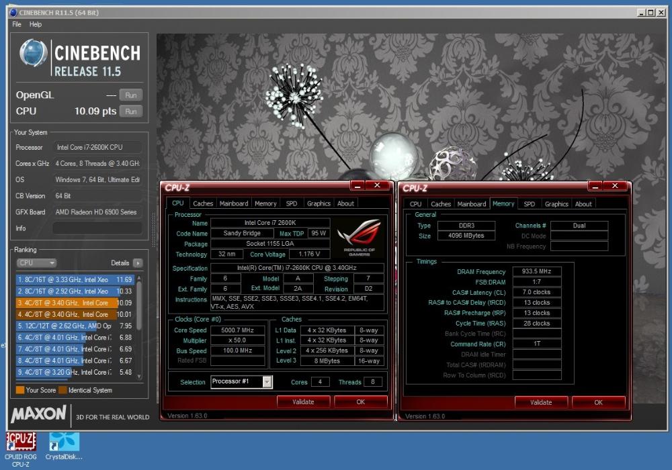Image resolution: width=672 pixels, height=470 pixels.
Task: Open Memory tab in left CPU-Z window
Action: tap(265, 203)
